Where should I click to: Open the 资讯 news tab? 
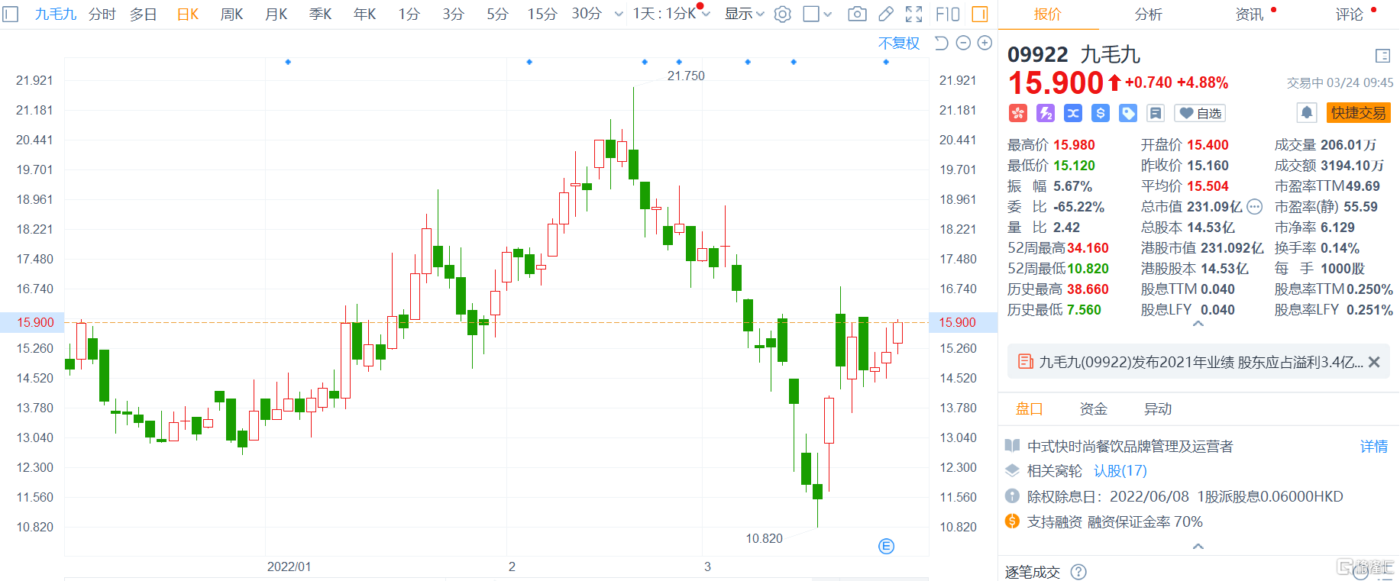(1250, 14)
